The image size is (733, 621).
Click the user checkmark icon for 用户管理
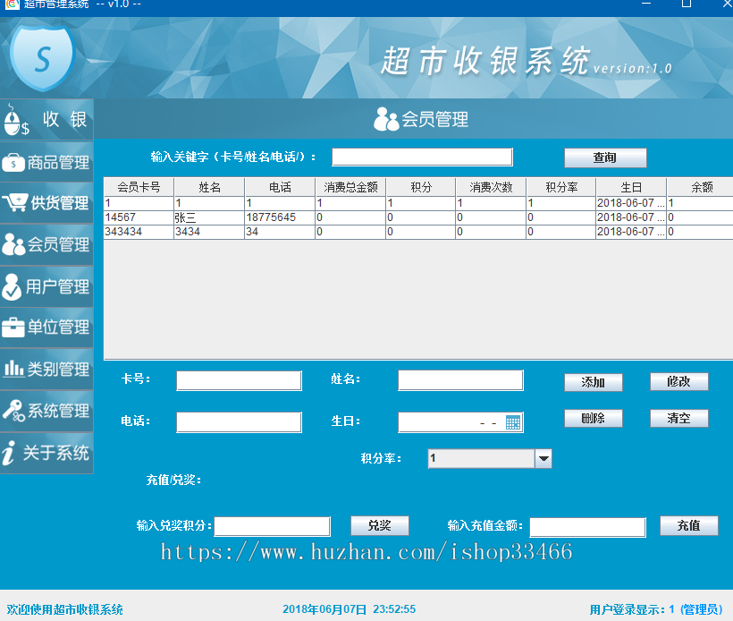13,286
